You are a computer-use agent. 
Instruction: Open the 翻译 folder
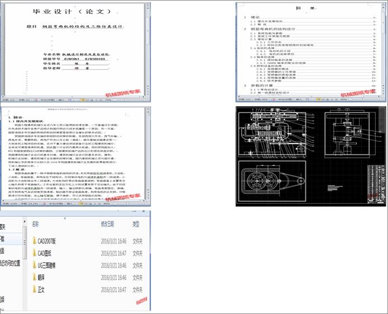coord(39,278)
